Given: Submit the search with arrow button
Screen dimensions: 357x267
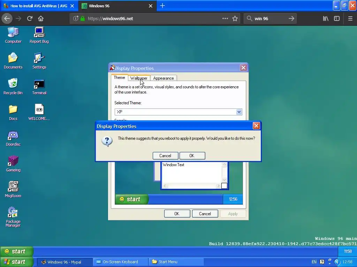Looking at the screenshot, I should point(291,19).
